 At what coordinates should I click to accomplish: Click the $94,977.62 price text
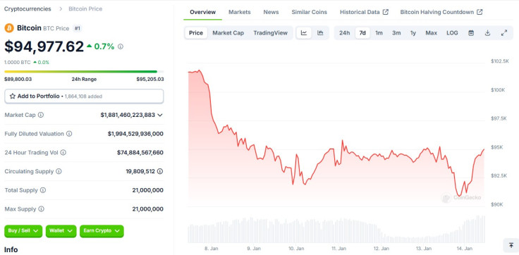point(44,46)
